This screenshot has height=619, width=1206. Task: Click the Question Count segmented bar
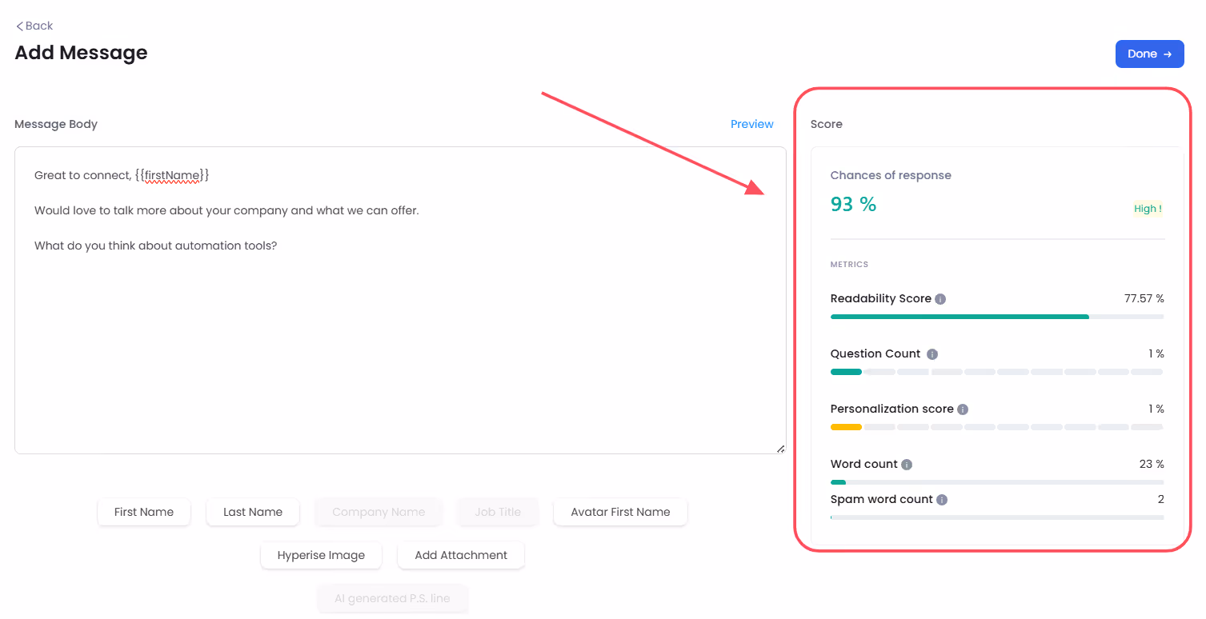tap(997, 372)
